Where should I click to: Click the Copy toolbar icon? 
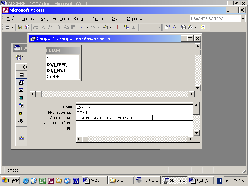click(x=66, y=27)
